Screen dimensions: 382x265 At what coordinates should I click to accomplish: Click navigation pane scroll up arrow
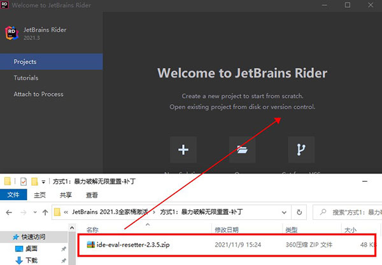pyautogui.click(x=72, y=228)
